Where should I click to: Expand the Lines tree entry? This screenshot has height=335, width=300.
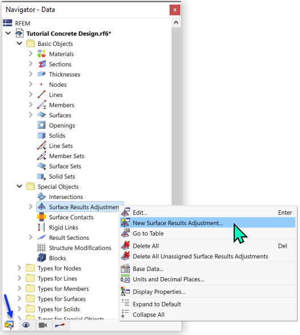[31, 95]
